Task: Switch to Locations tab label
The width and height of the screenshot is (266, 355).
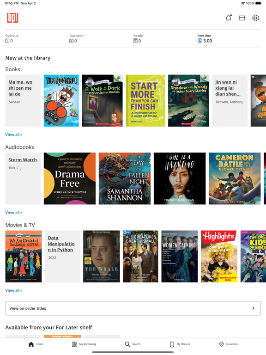Action: [232, 344]
